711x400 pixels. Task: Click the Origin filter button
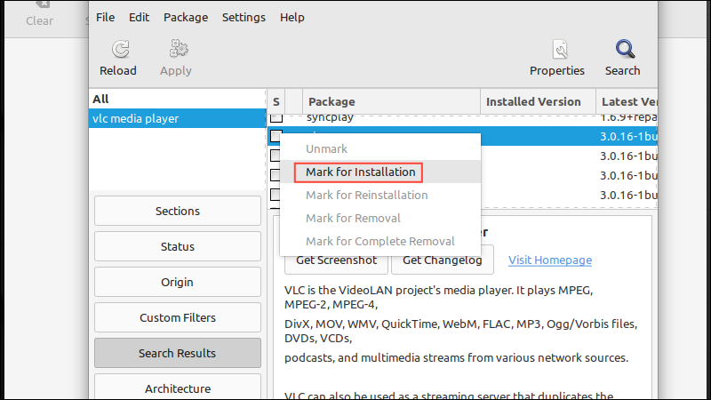178,282
